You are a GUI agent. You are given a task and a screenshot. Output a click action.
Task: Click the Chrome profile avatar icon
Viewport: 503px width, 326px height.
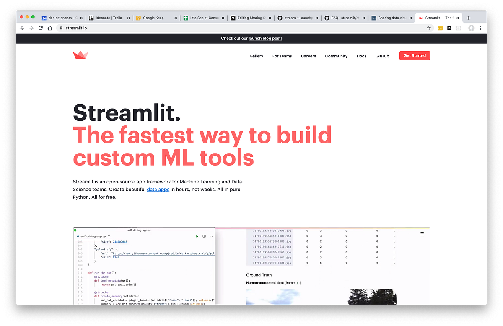coord(471,28)
